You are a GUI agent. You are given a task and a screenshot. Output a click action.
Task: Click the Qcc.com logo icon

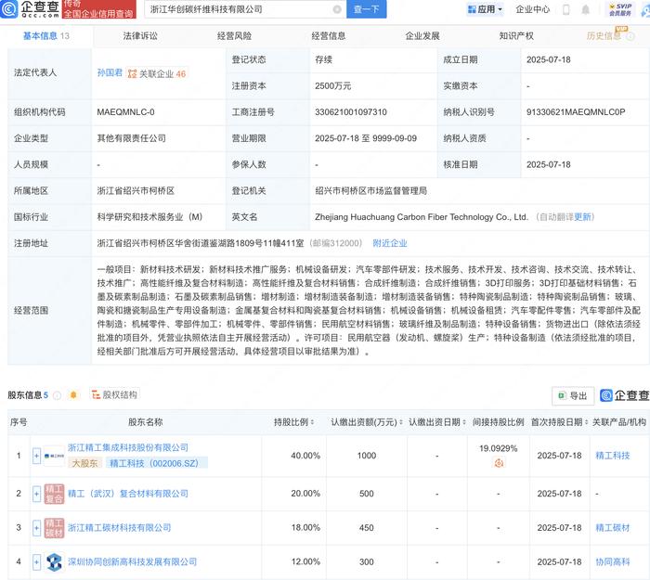click(x=9, y=8)
